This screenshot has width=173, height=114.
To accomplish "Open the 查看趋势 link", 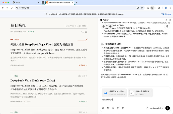I will point(83,65).
